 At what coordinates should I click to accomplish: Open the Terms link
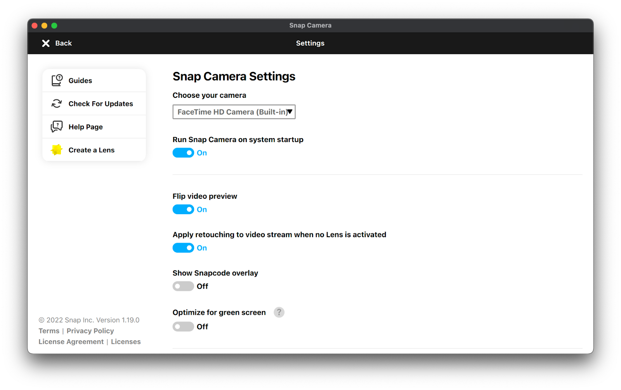49,331
